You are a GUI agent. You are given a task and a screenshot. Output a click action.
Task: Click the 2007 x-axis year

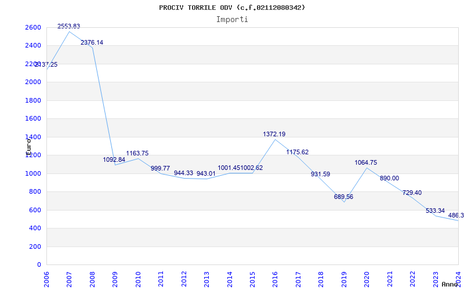(x=69, y=279)
